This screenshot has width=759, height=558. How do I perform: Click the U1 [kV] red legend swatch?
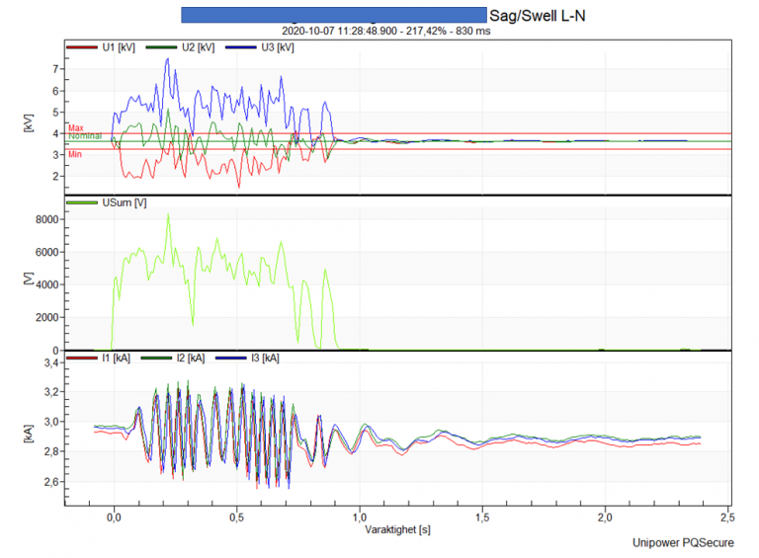click(x=82, y=47)
